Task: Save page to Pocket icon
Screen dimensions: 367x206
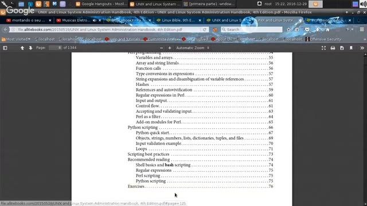Action: [x=307, y=30]
